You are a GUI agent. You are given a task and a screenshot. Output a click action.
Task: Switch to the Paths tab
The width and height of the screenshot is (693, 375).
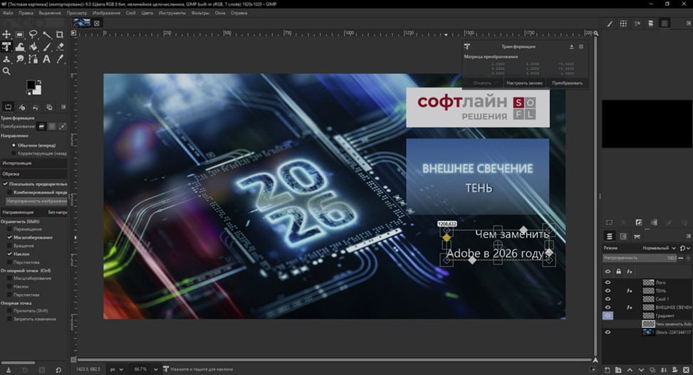coord(637,236)
